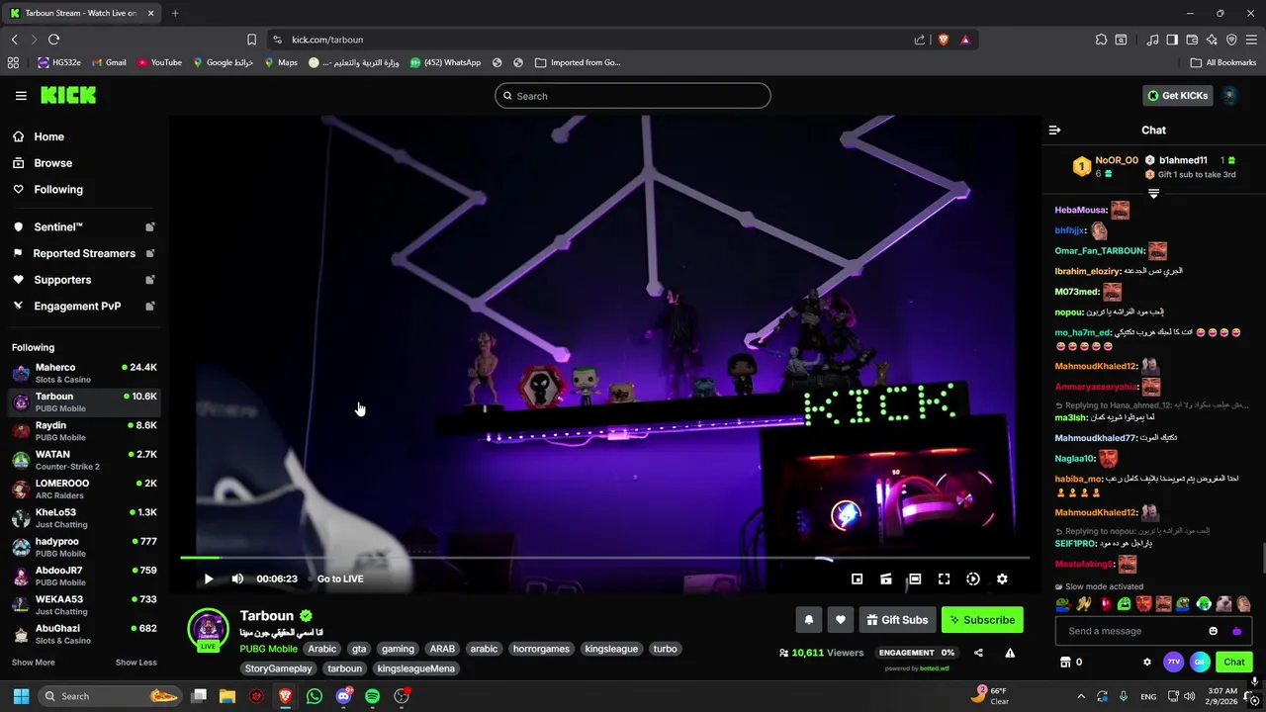1266x712 pixels.
Task: Collapse following list with Show Less
Action: (136, 663)
